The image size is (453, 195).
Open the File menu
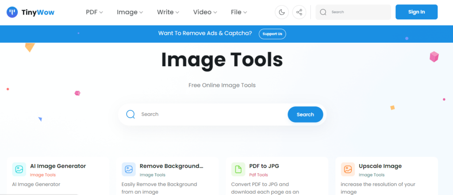239,12
